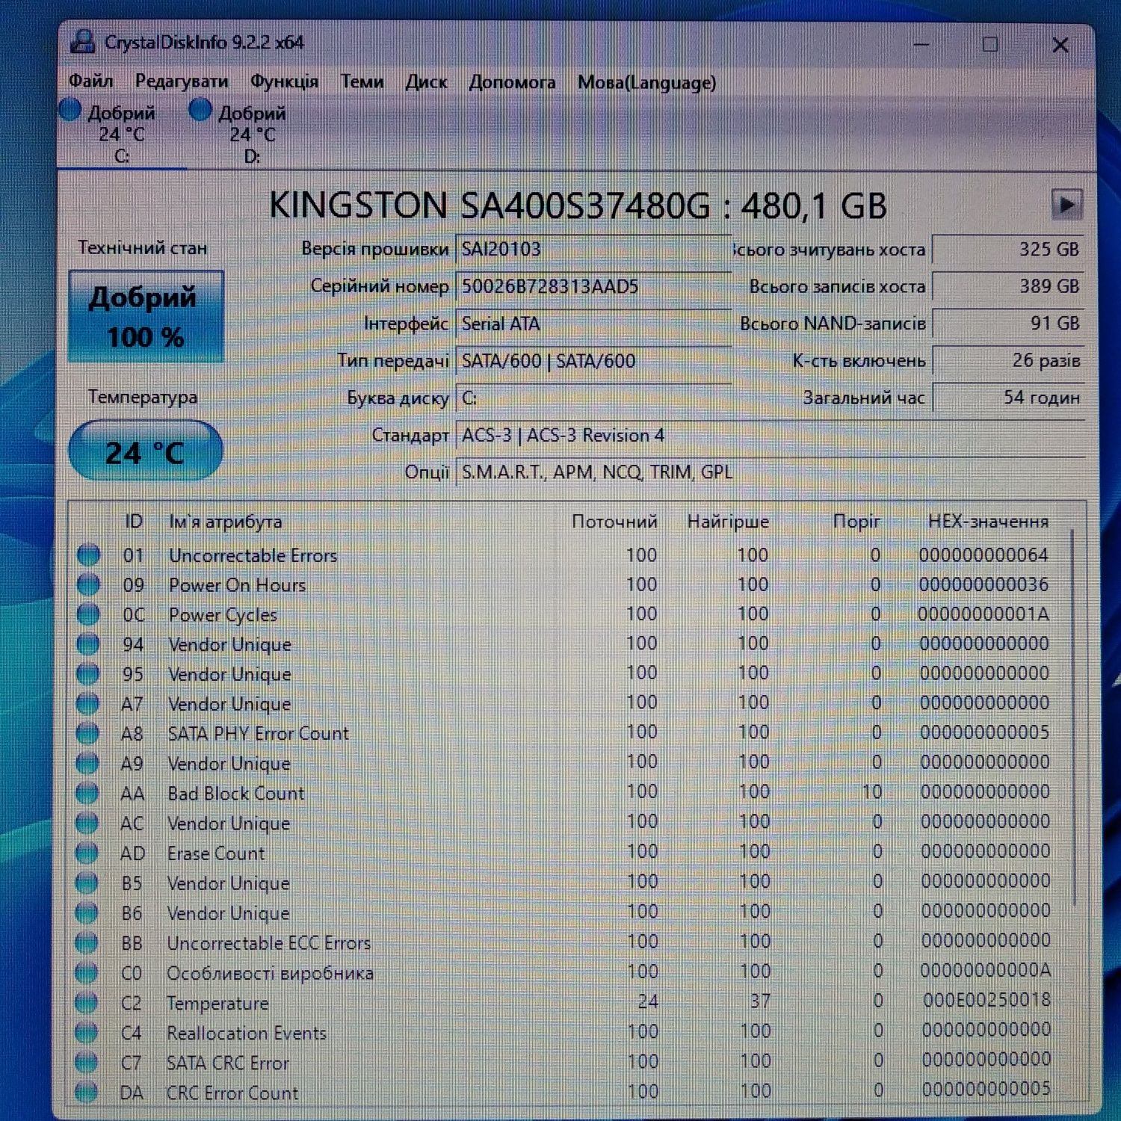Click the standard field ACS-3
This screenshot has width=1121, height=1121.
(x=770, y=435)
